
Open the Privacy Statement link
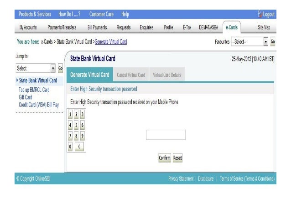coord(181,178)
